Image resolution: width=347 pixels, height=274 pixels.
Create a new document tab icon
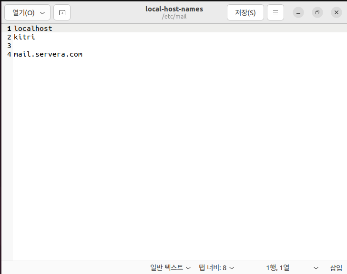(x=62, y=12)
